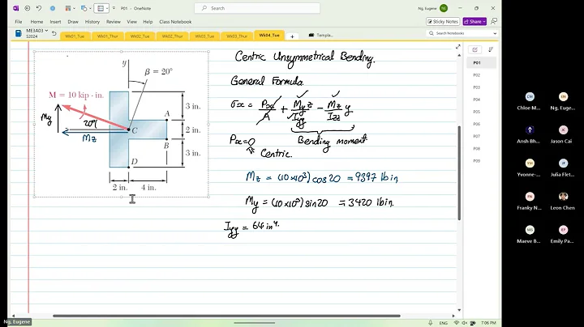This screenshot has width=584, height=327.
Task: Open the Sticky Notes button
Action: [x=443, y=22]
